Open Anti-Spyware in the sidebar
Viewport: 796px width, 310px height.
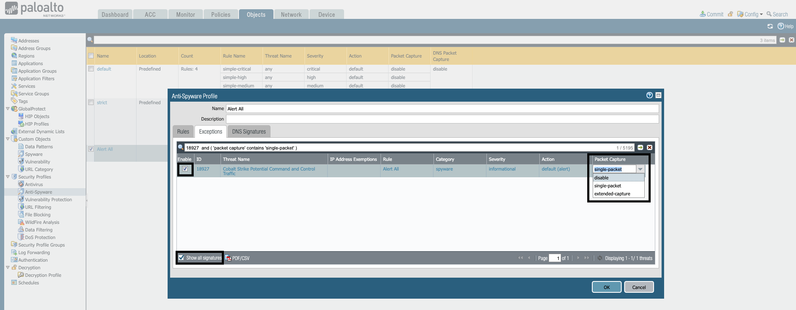coord(38,192)
